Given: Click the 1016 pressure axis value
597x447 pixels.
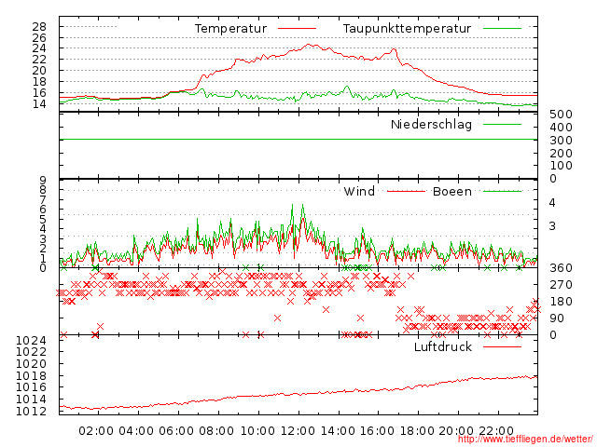Looking at the screenshot, I should click(x=31, y=387).
